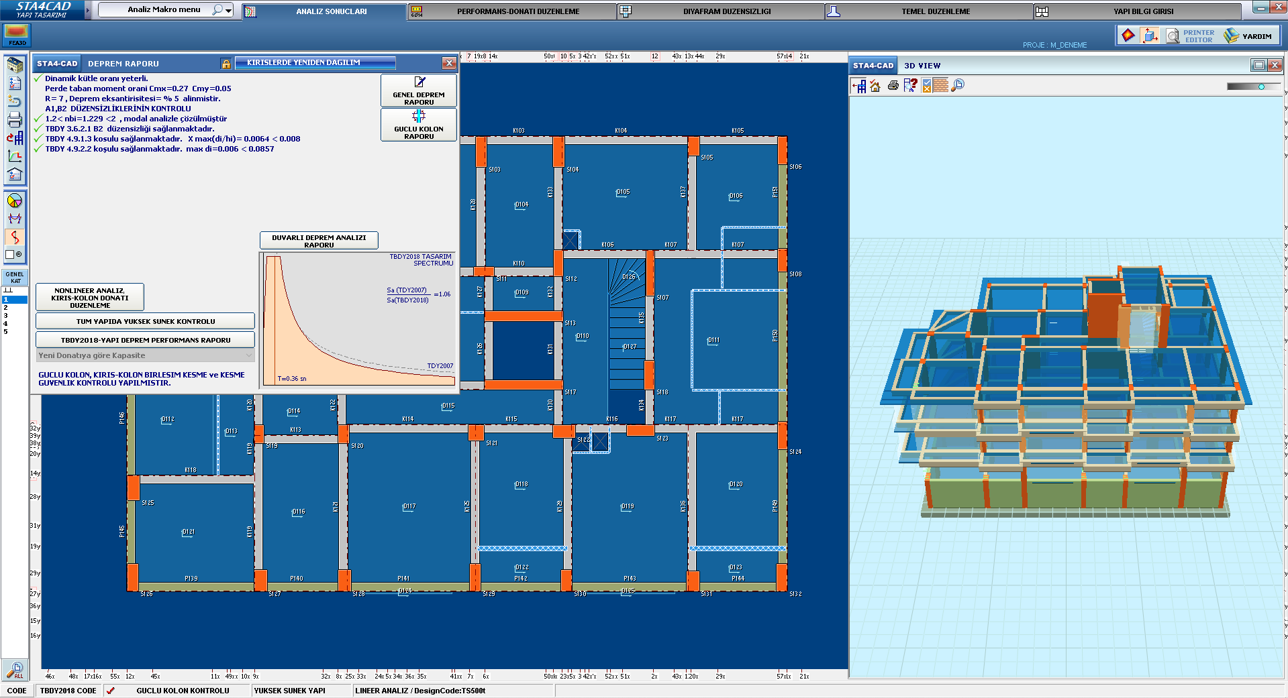
Task: Click the magnifier page icon in 3D view
Action: point(958,85)
